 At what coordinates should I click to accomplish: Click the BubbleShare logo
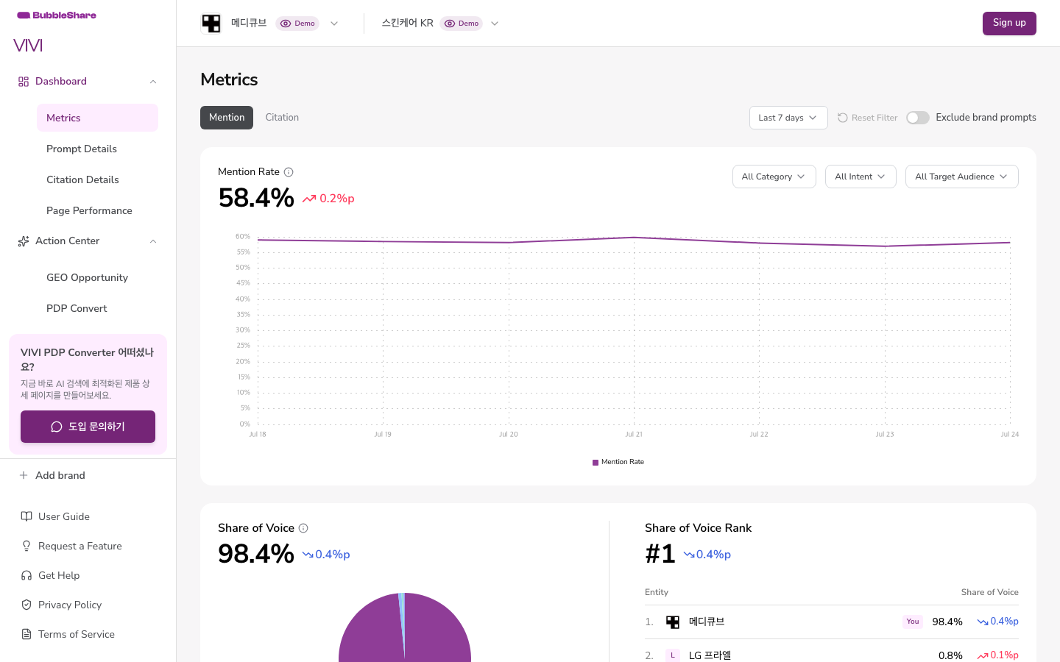click(x=57, y=15)
